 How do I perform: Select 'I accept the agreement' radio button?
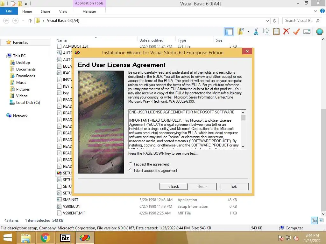tap(130, 164)
